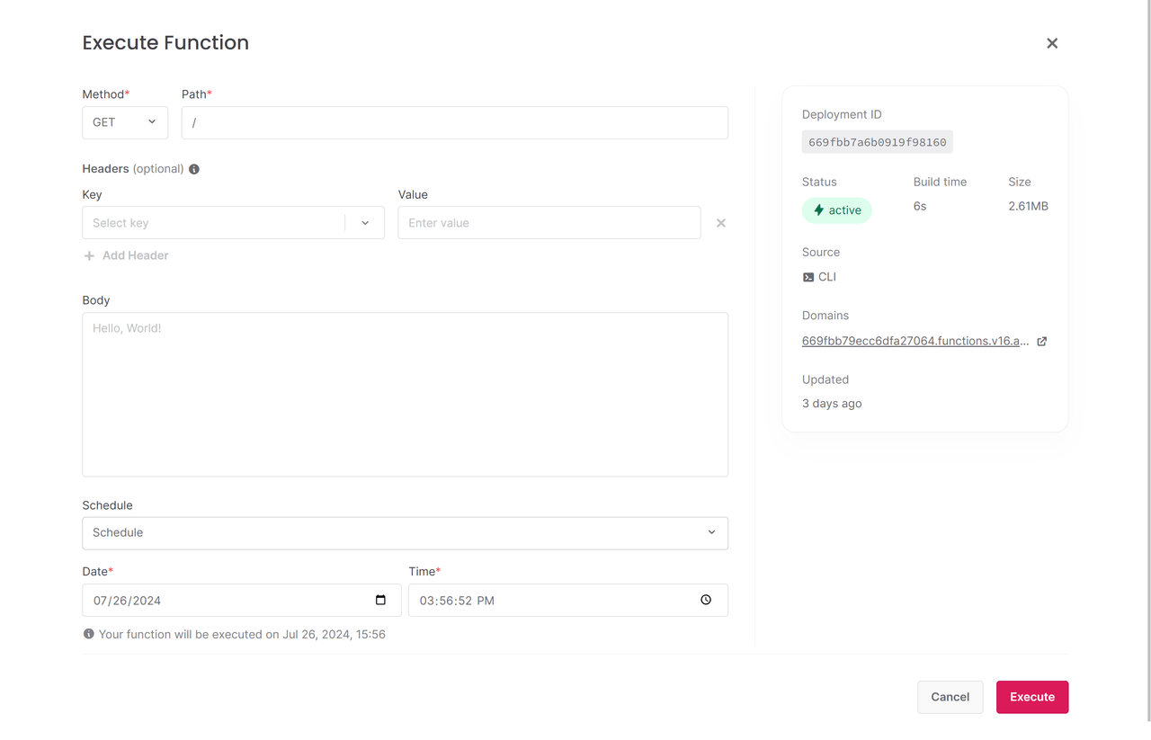Close the Execute Function dialog
Screen dimensions: 1151x740
tap(1052, 43)
